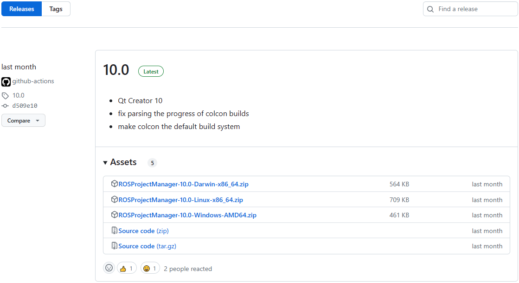Screen dimensions: 519x283
Task: Click last month date of Source code (tar.gz)
Action: point(487,246)
